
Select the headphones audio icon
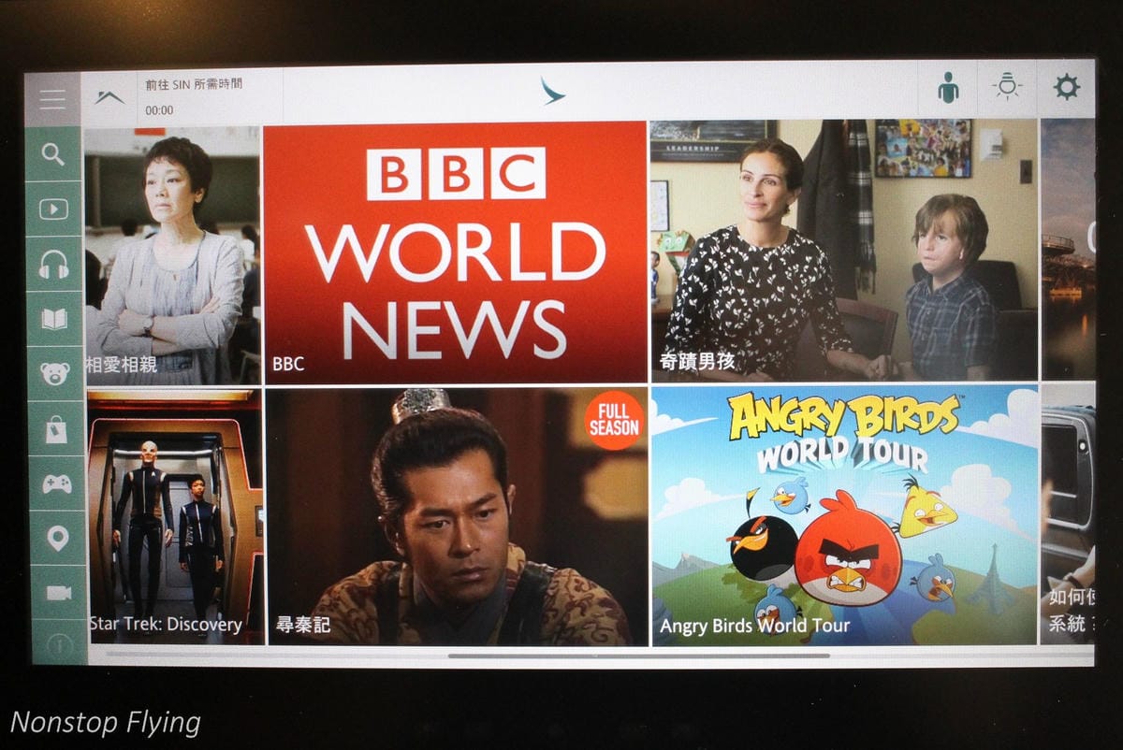point(53,265)
